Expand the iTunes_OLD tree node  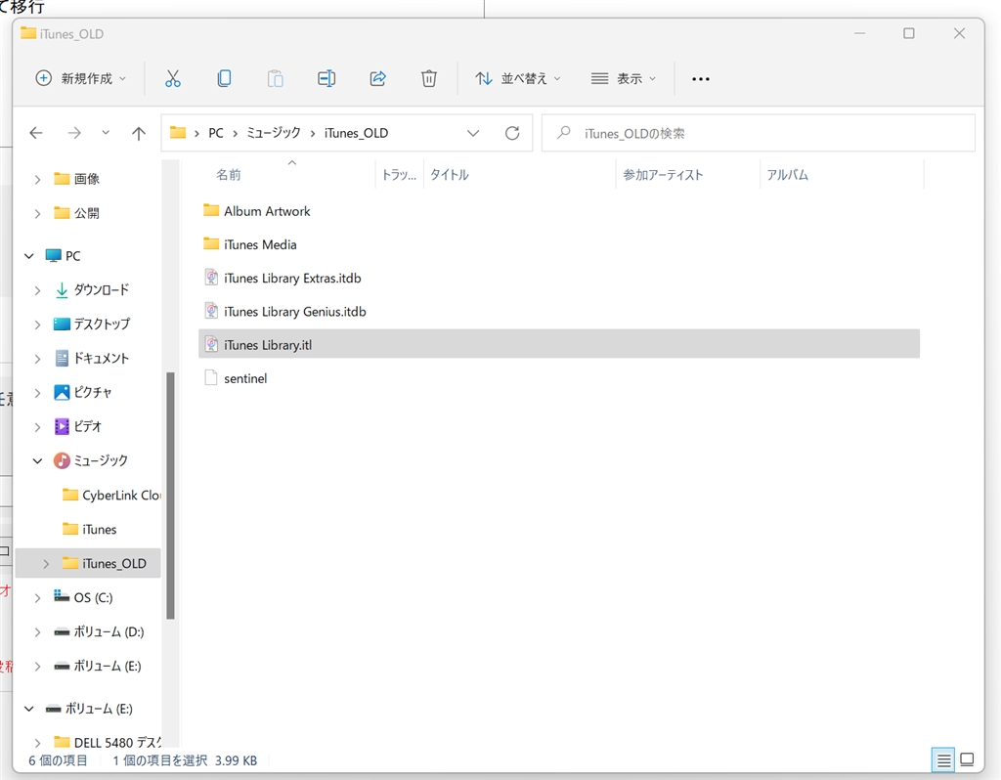[x=46, y=564]
